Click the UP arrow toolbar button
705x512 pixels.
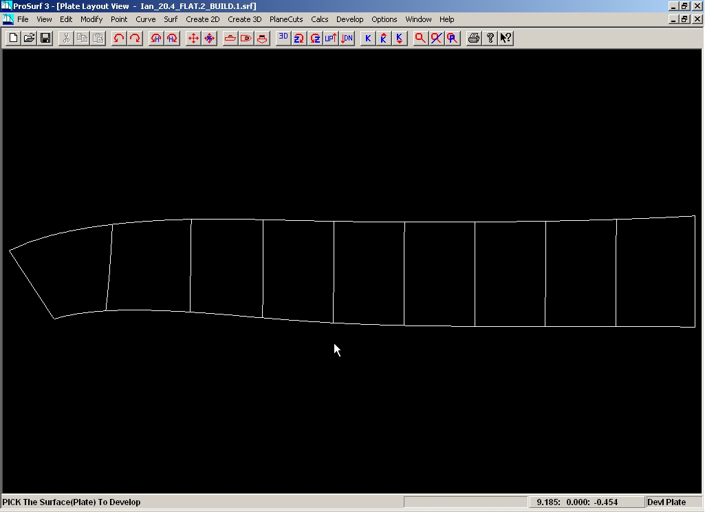click(x=331, y=39)
